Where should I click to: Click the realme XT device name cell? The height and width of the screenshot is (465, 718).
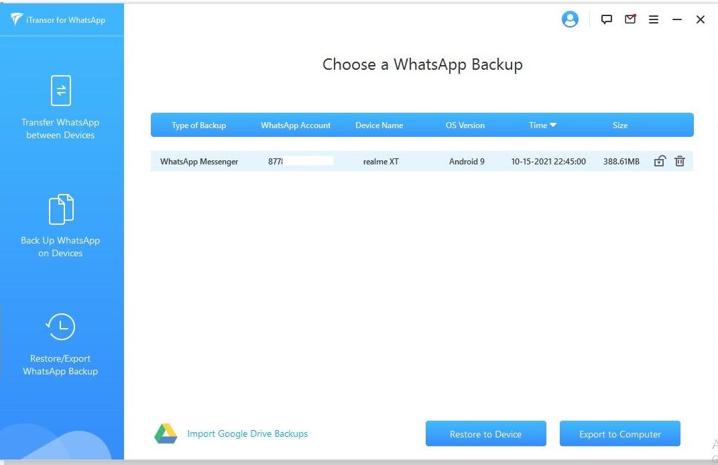pyautogui.click(x=381, y=161)
